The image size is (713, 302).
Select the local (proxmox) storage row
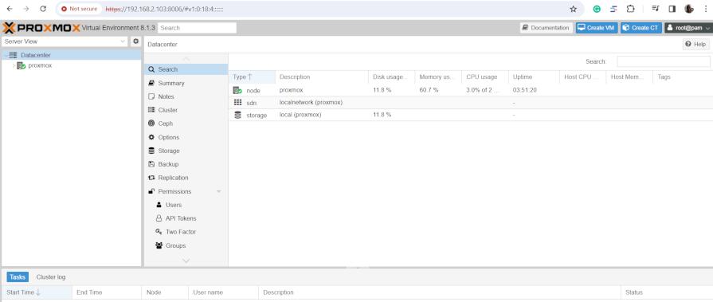(470, 115)
